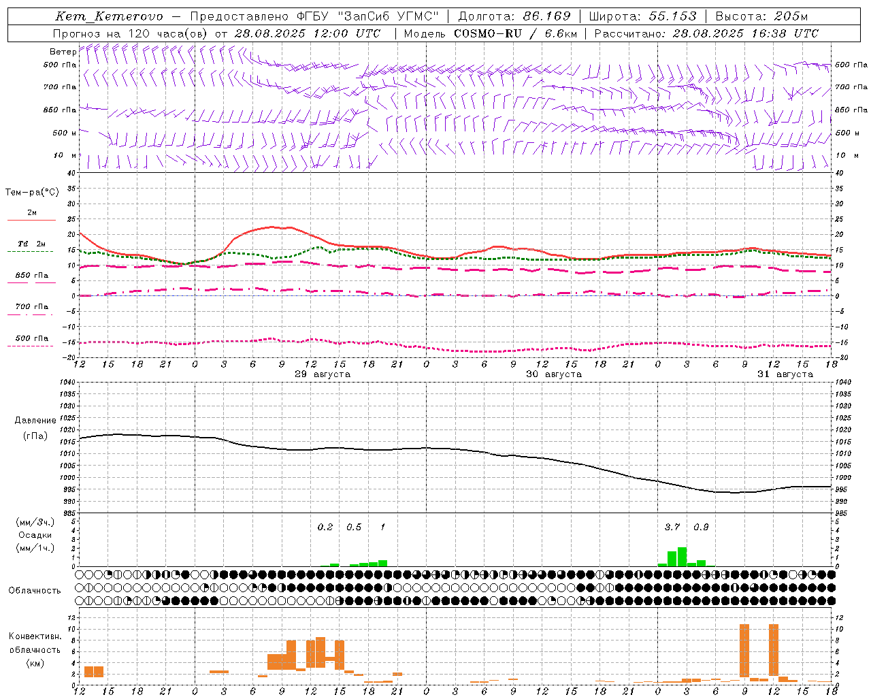Click the "29 августа" date label

coord(323,374)
